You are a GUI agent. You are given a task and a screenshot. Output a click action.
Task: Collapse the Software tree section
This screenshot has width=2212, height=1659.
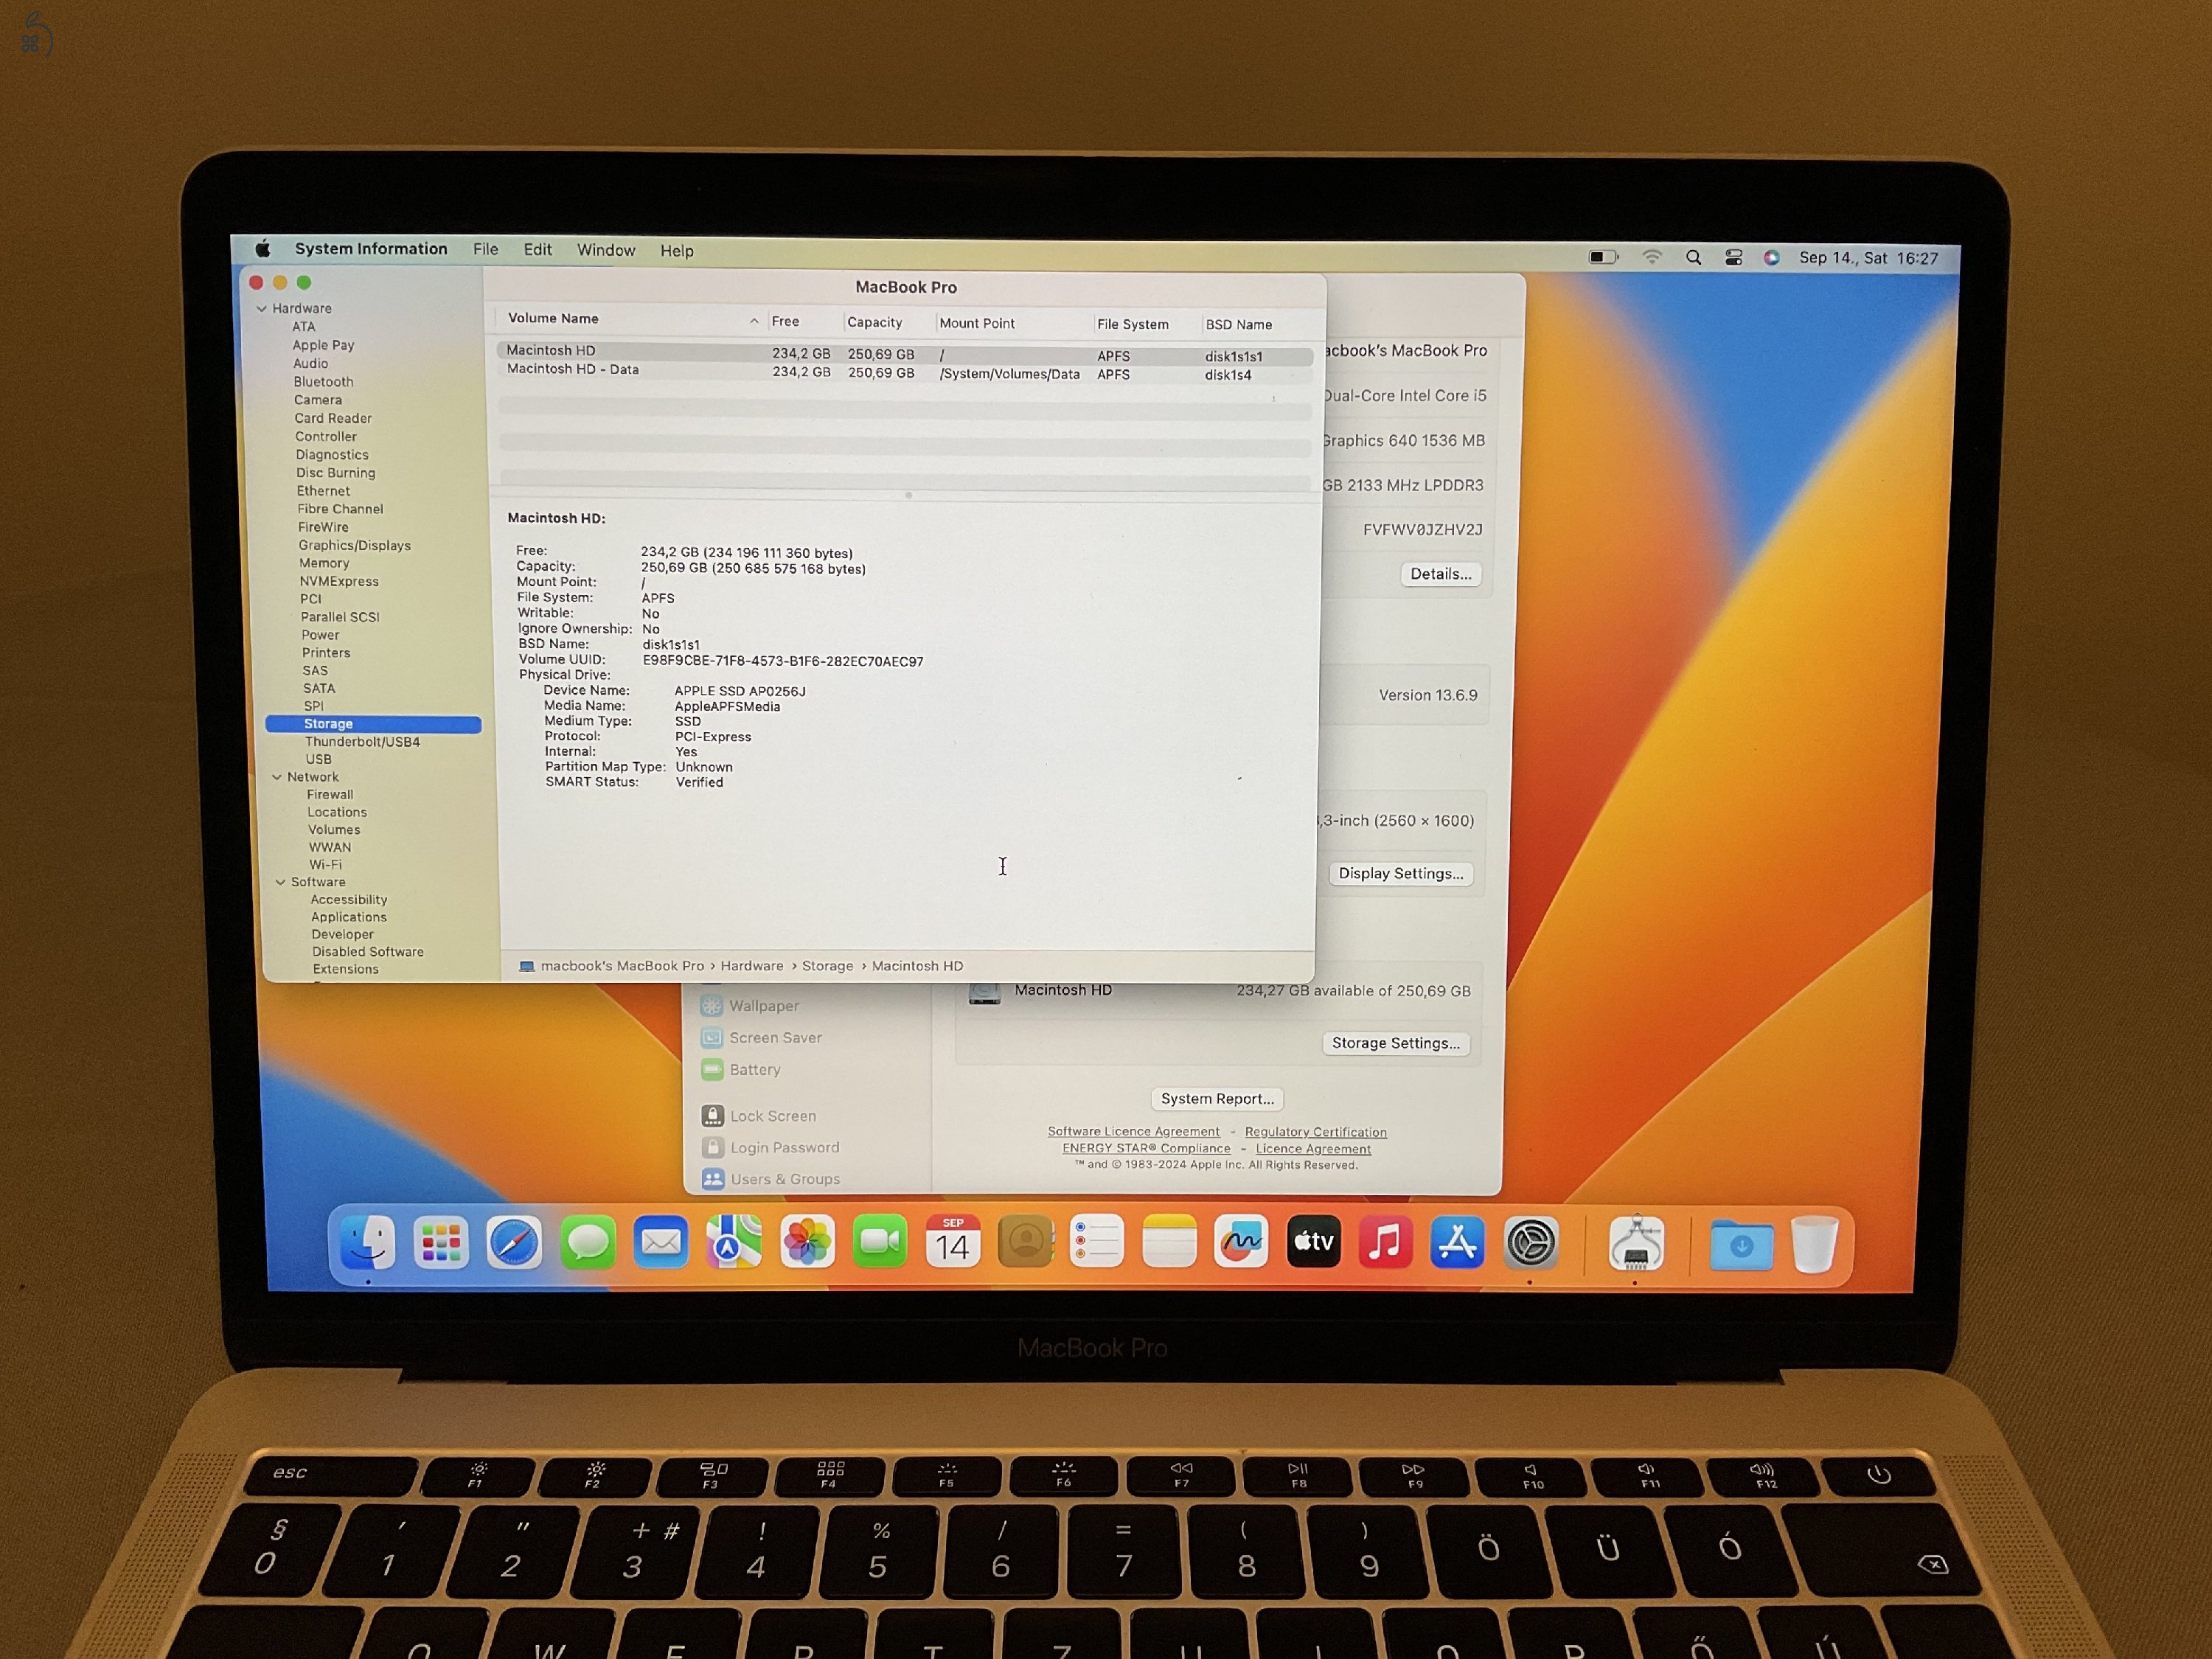(281, 882)
